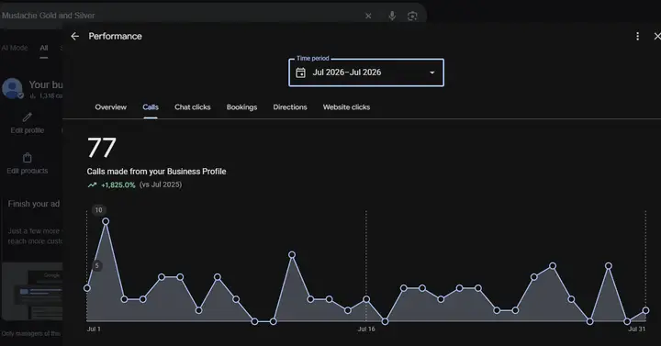Click the Jul 16 axis label

point(366,329)
